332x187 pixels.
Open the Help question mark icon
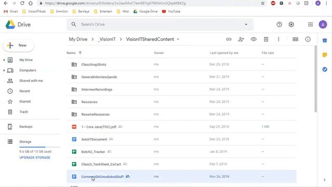(279, 24)
